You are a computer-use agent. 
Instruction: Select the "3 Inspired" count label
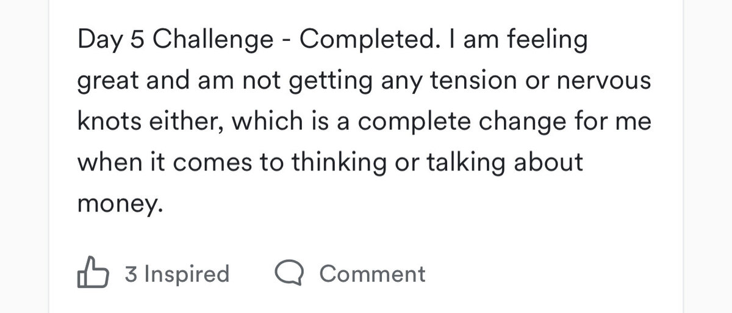[x=177, y=273]
